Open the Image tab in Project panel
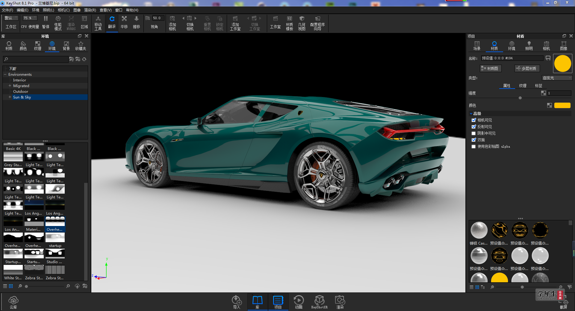Image resolution: width=575 pixels, height=311 pixels. pyautogui.click(x=564, y=46)
